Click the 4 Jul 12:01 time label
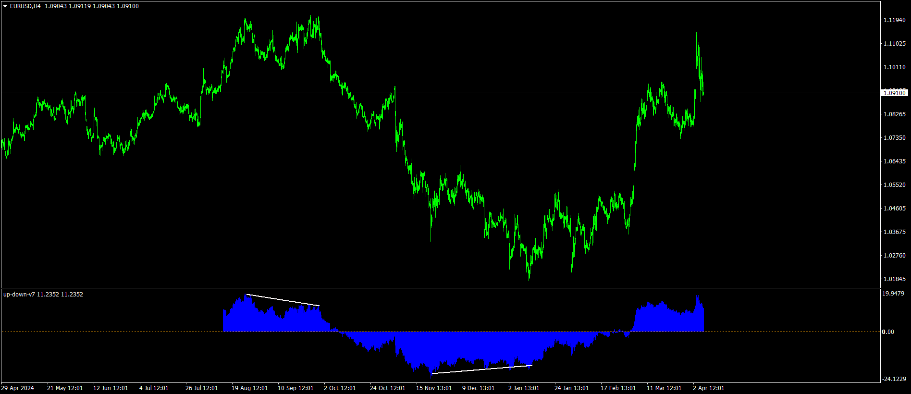This screenshot has height=394, width=911. (154, 388)
